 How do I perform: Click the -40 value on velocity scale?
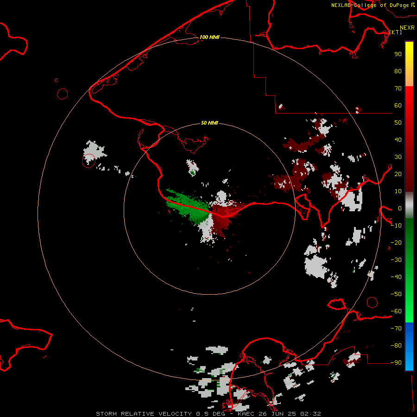coord(396,277)
